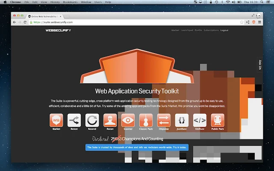Click the Champions And Counting text
The height and width of the screenshot is (171, 274).
tap(143, 139)
